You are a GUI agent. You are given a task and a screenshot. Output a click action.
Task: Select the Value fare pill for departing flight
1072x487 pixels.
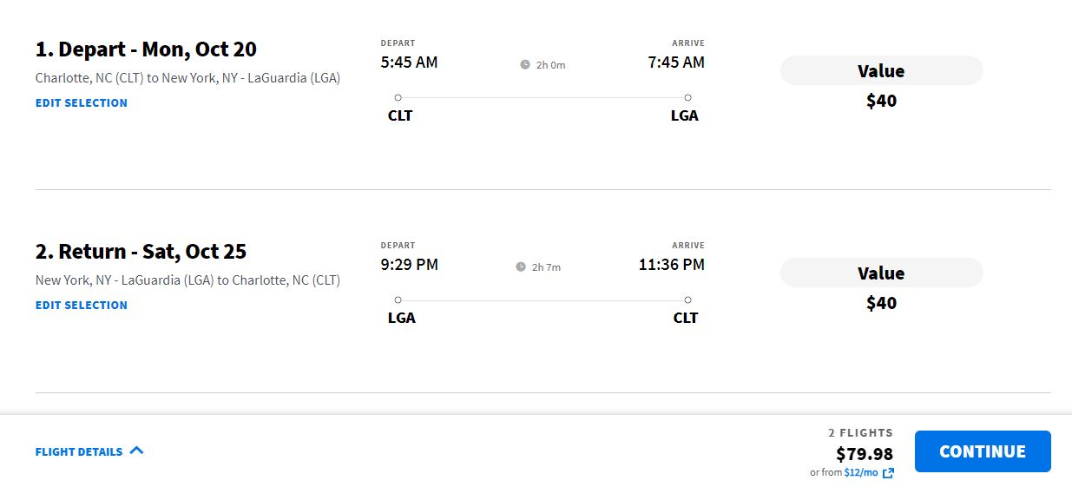[x=881, y=70]
